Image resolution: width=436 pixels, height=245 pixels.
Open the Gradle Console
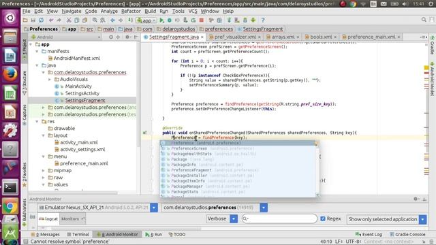pos(407,234)
